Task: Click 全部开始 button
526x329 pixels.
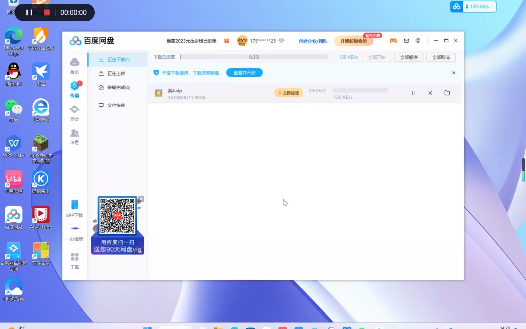Action: click(377, 57)
